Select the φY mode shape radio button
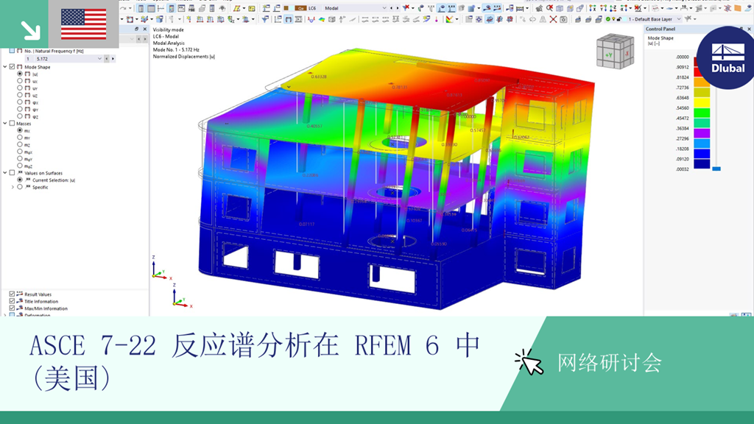 (x=20, y=109)
